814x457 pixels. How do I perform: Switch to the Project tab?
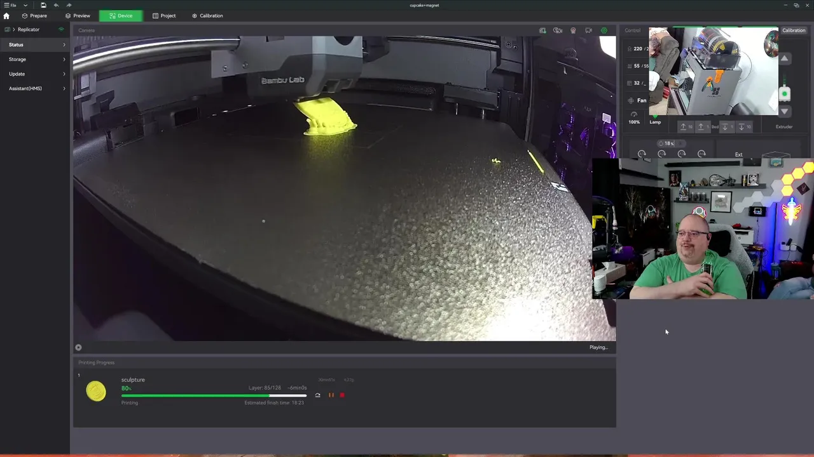pyautogui.click(x=164, y=16)
